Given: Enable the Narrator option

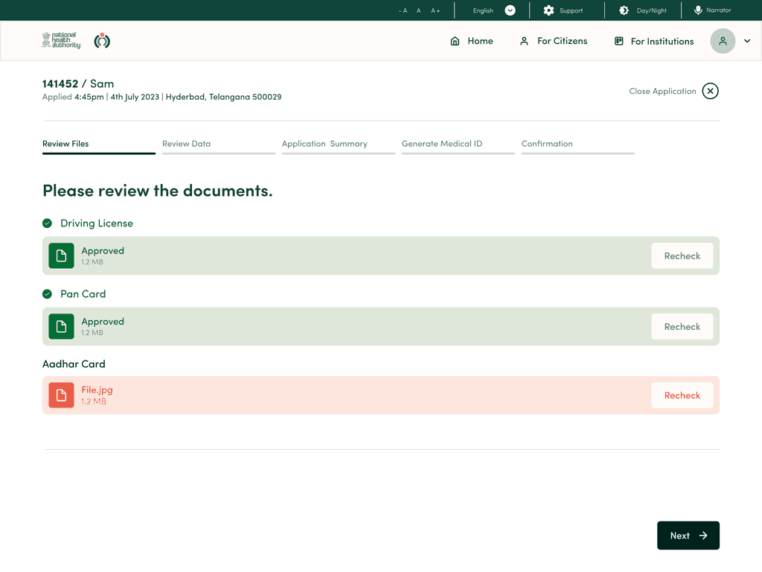Looking at the screenshot, I should pyautogui.click(x=719, y=10).
